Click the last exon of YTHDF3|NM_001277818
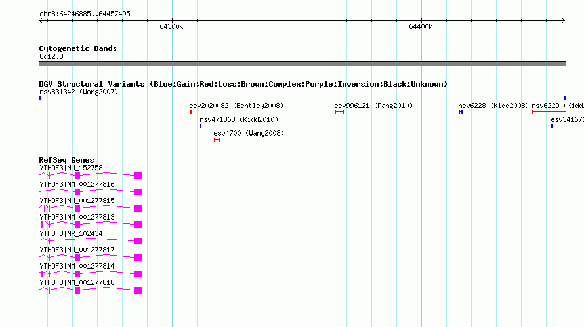This screenshot has height=327, width=584. [138, 290]
